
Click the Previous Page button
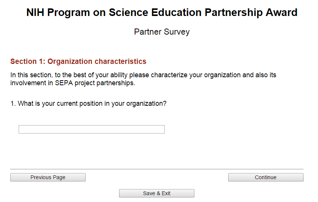tap(48, 177)
